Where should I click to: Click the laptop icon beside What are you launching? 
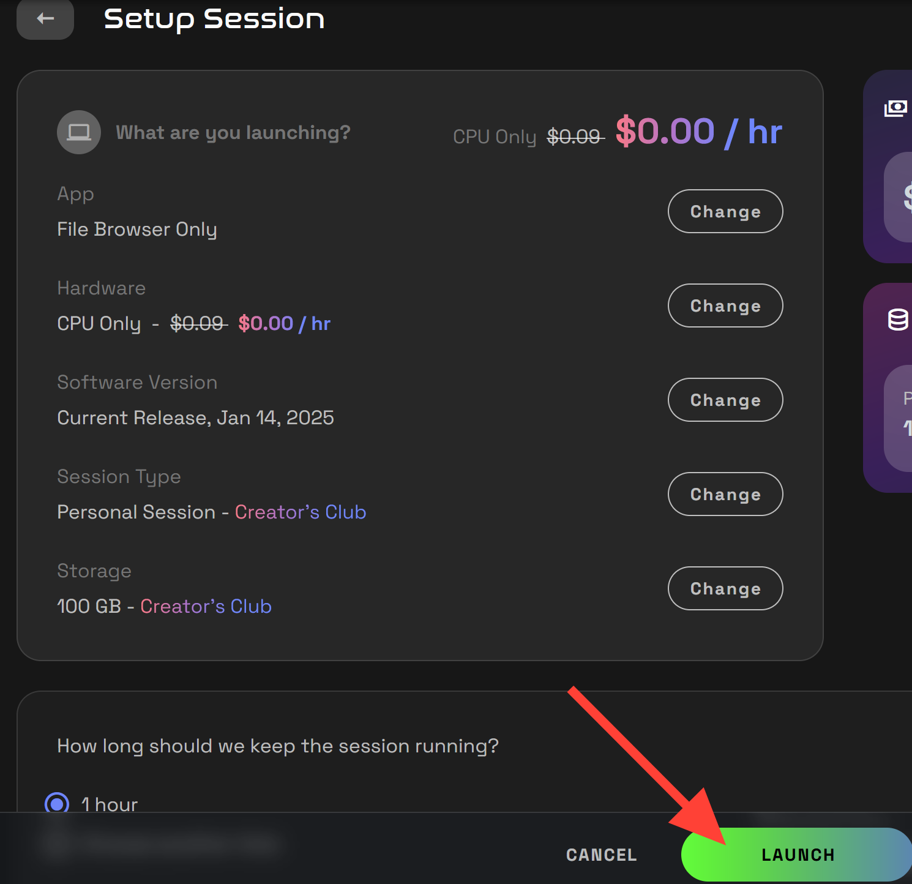click(78, 132)
